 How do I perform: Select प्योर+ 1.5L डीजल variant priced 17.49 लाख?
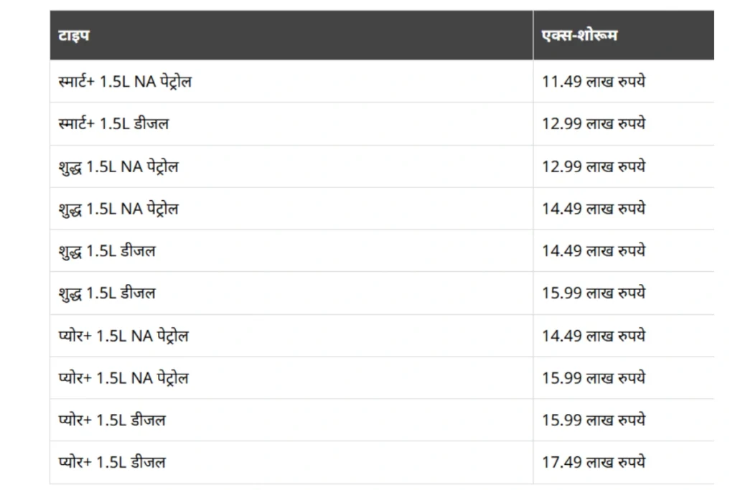click(x=112, y=463)
